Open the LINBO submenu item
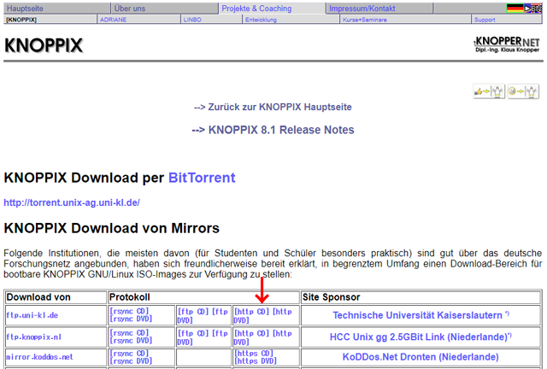The image size is (547, 369). pos(192,20)
